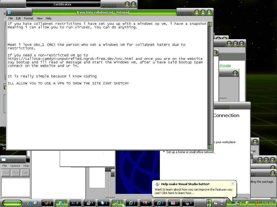Click the language bar options small arrow
The height and width of the screenshot is (207, 277).
222,204
